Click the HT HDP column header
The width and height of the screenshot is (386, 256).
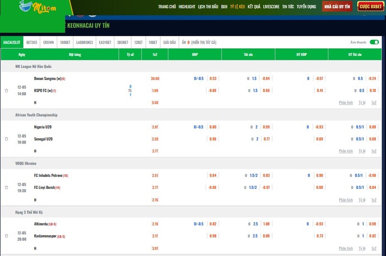tap(302, 54)
